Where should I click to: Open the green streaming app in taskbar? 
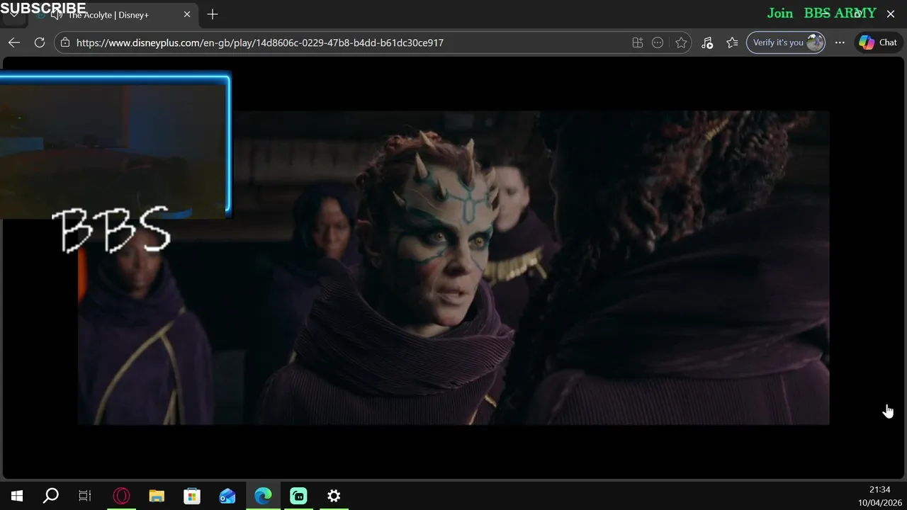point(298,496)
